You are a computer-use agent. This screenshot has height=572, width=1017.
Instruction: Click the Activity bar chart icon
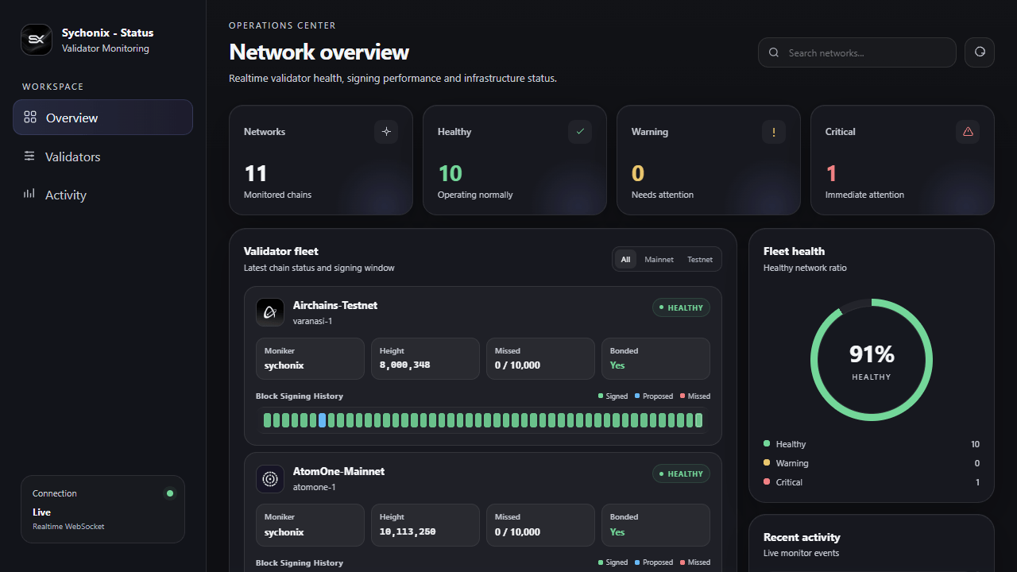pos(29,194)
